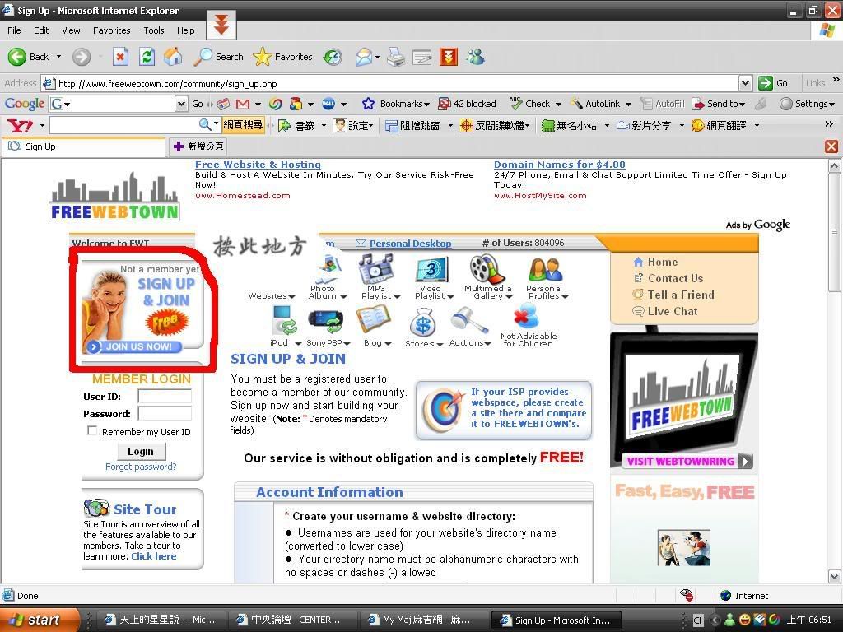Open Search in the IE toolbar
The width and height of the screenshot is (843, 632).
coord(218,57)
